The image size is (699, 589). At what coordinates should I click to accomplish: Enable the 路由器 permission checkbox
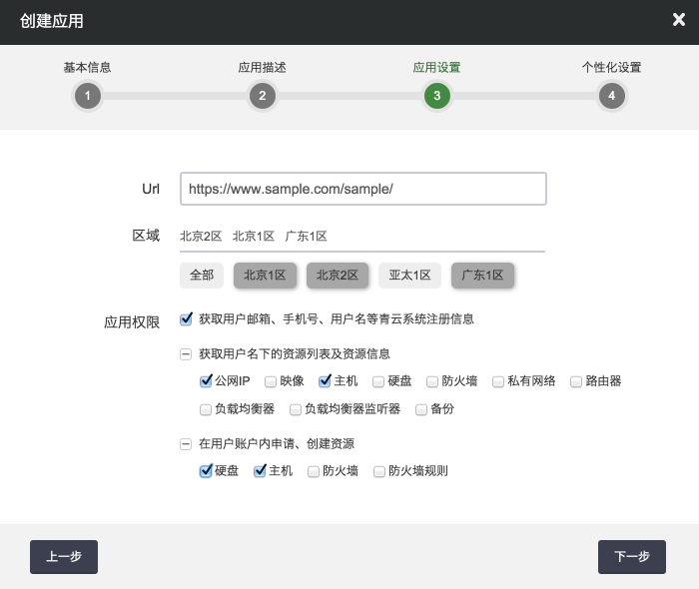[577, 381]
